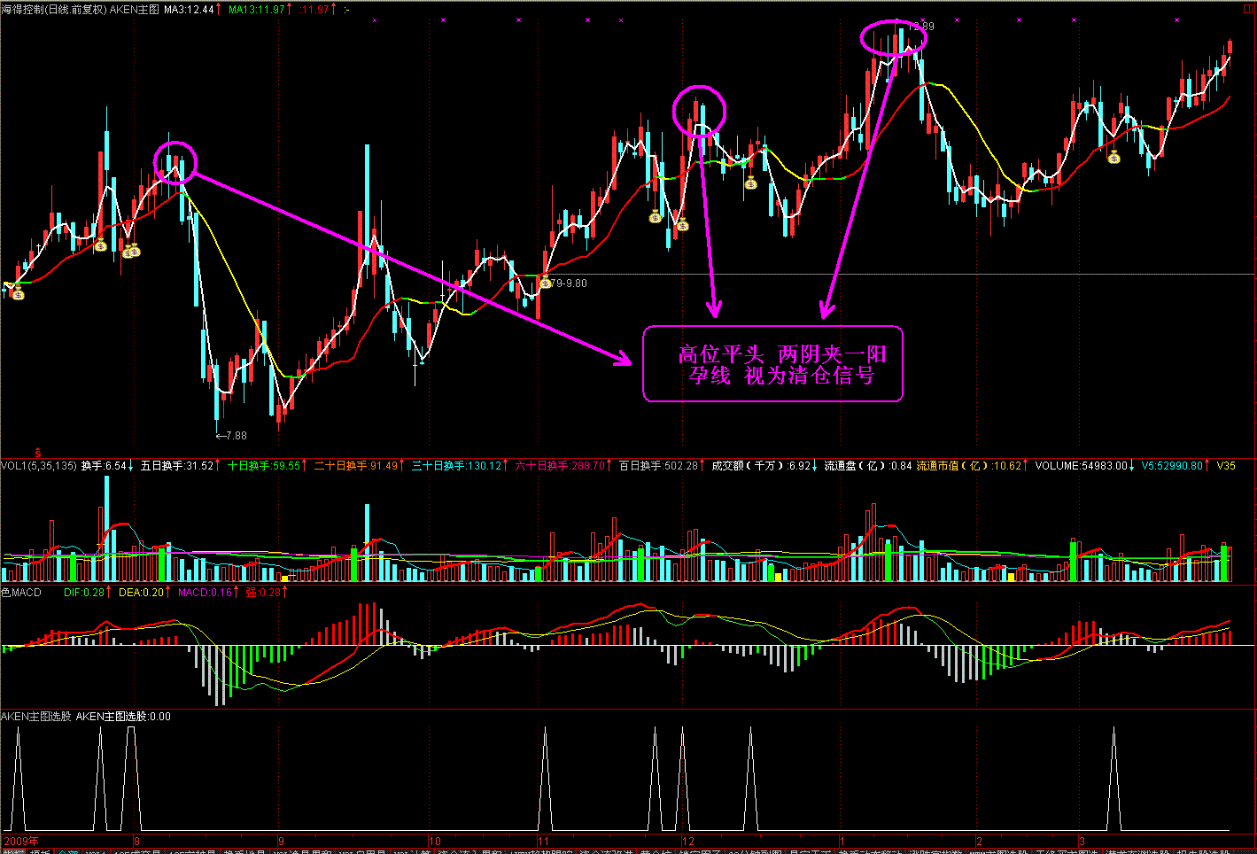Select month 11 on the time axis
Screen dimensions: 1257x854
543,841
